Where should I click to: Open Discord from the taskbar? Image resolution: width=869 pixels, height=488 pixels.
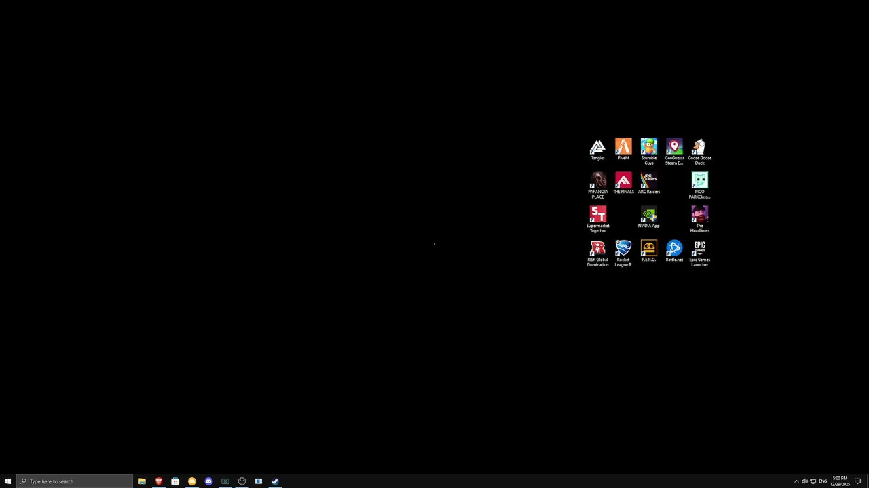208,481
